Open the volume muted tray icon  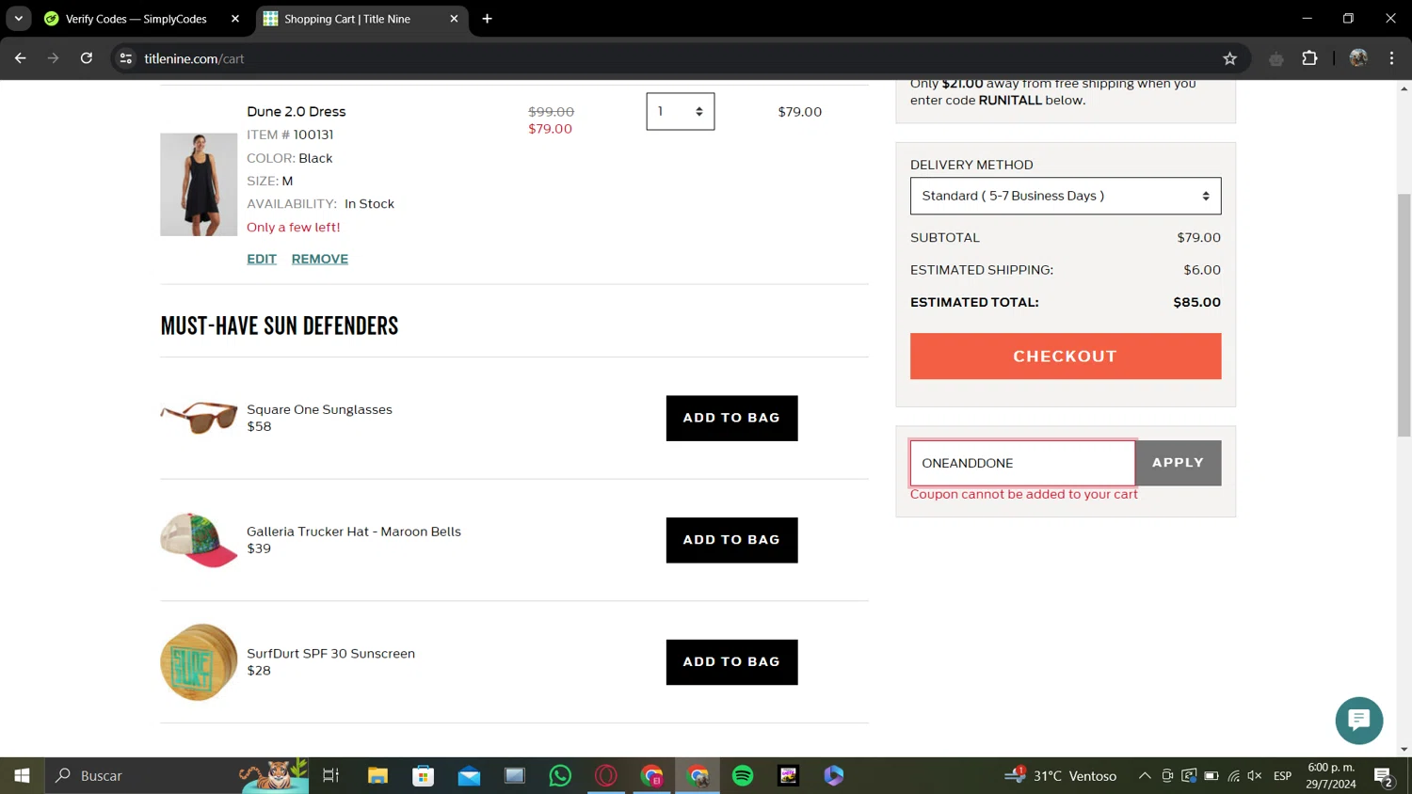pyautogui.click(x=1255, y=775)
